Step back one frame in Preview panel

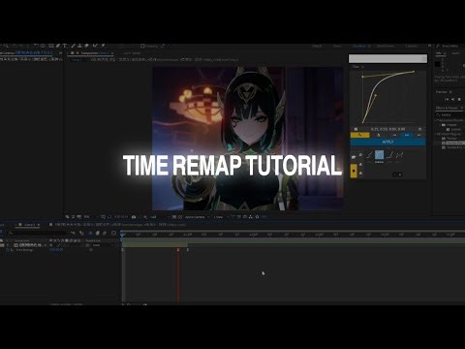(452, 99)
